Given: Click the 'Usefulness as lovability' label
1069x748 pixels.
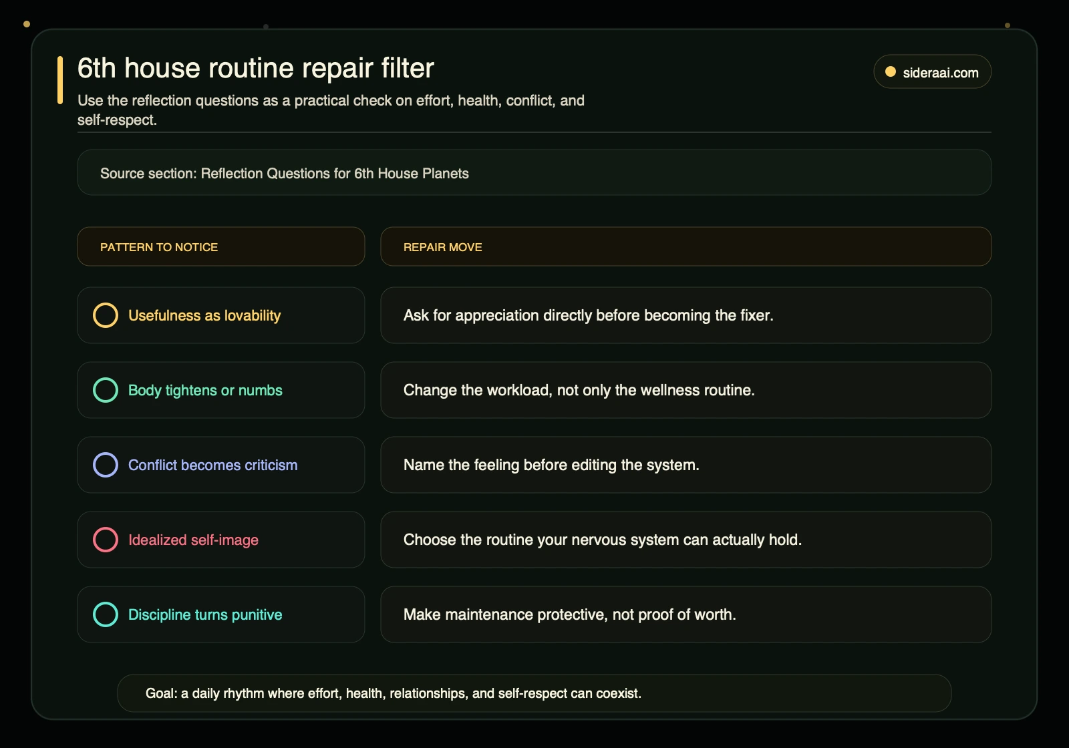Looking at the screenshot, I should pos(204,315).
